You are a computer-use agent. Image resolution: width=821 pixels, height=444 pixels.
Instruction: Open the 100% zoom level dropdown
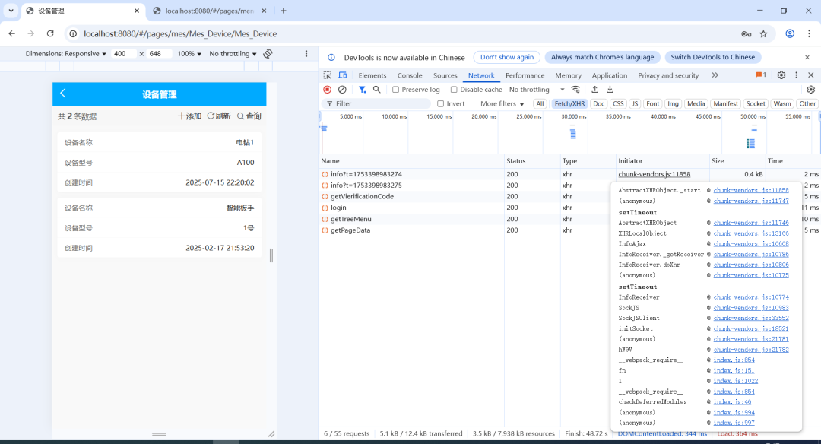coord(189,54)
